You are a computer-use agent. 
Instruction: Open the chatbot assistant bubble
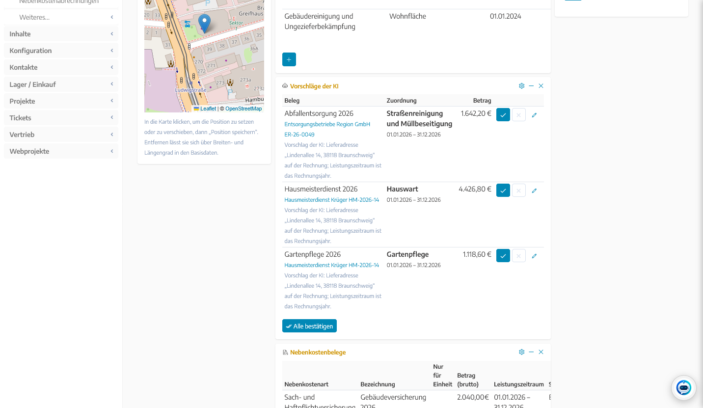pos(684,388)
